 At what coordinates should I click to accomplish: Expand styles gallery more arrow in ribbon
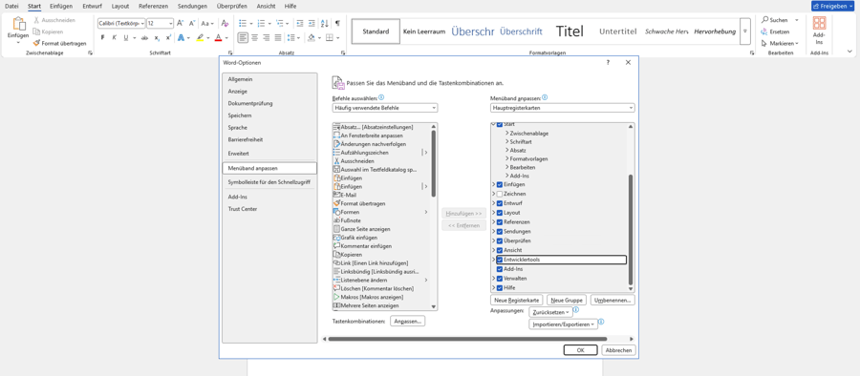coord(745,31)
